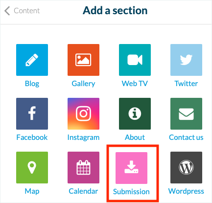Choose the Instagram camera icon
Viewport: 212px width, 203px height.
(83, 113)
